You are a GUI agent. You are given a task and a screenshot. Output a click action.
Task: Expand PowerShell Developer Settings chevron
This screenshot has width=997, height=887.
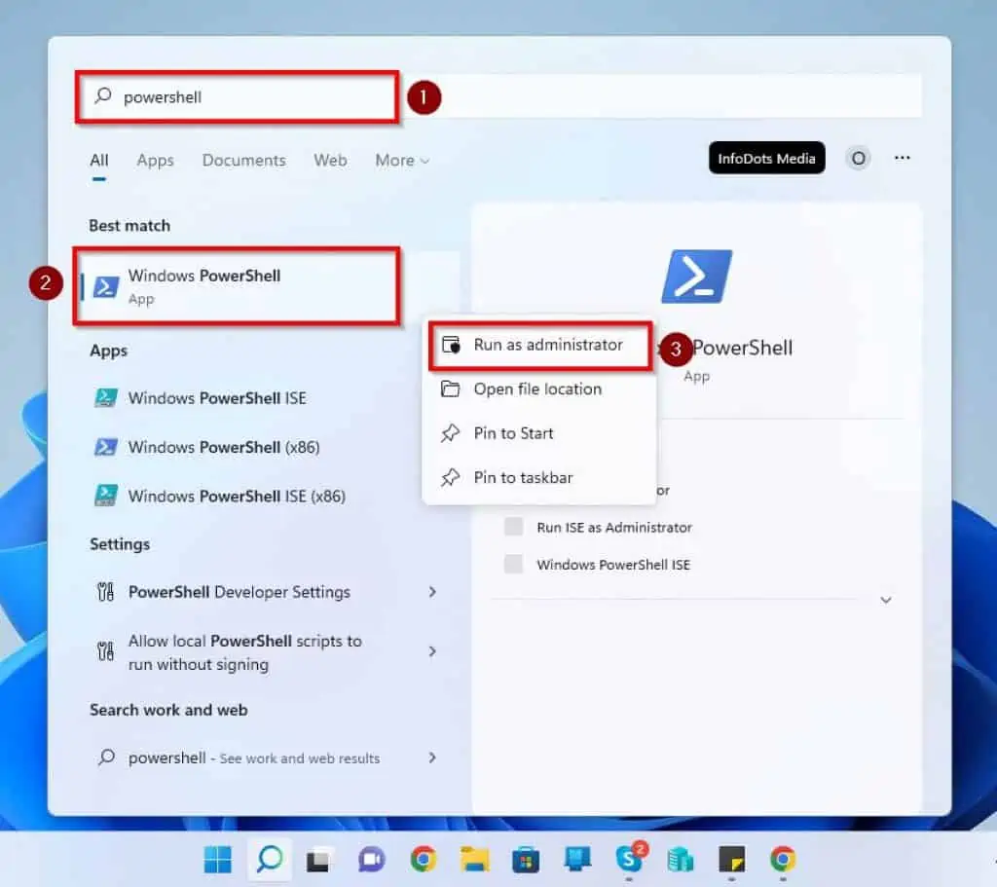tap(433, 592)
